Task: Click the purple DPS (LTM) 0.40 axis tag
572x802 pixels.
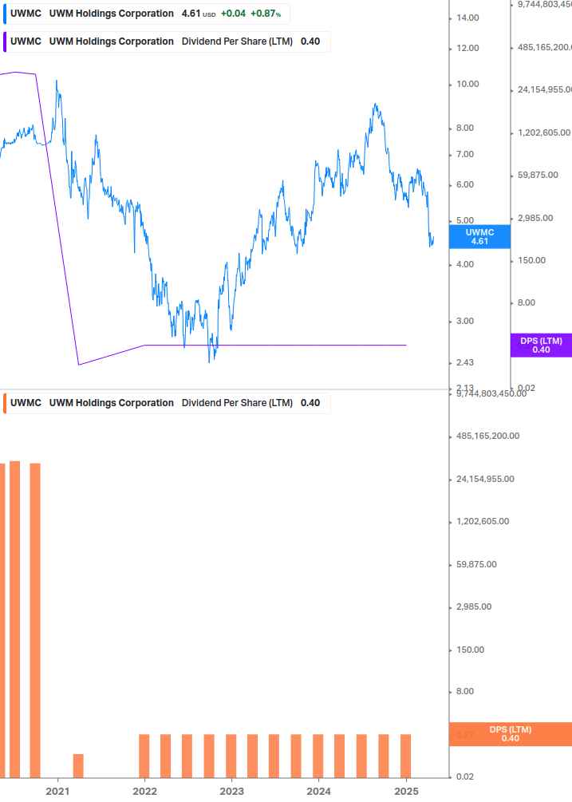Action: click(x=541, y=346)
